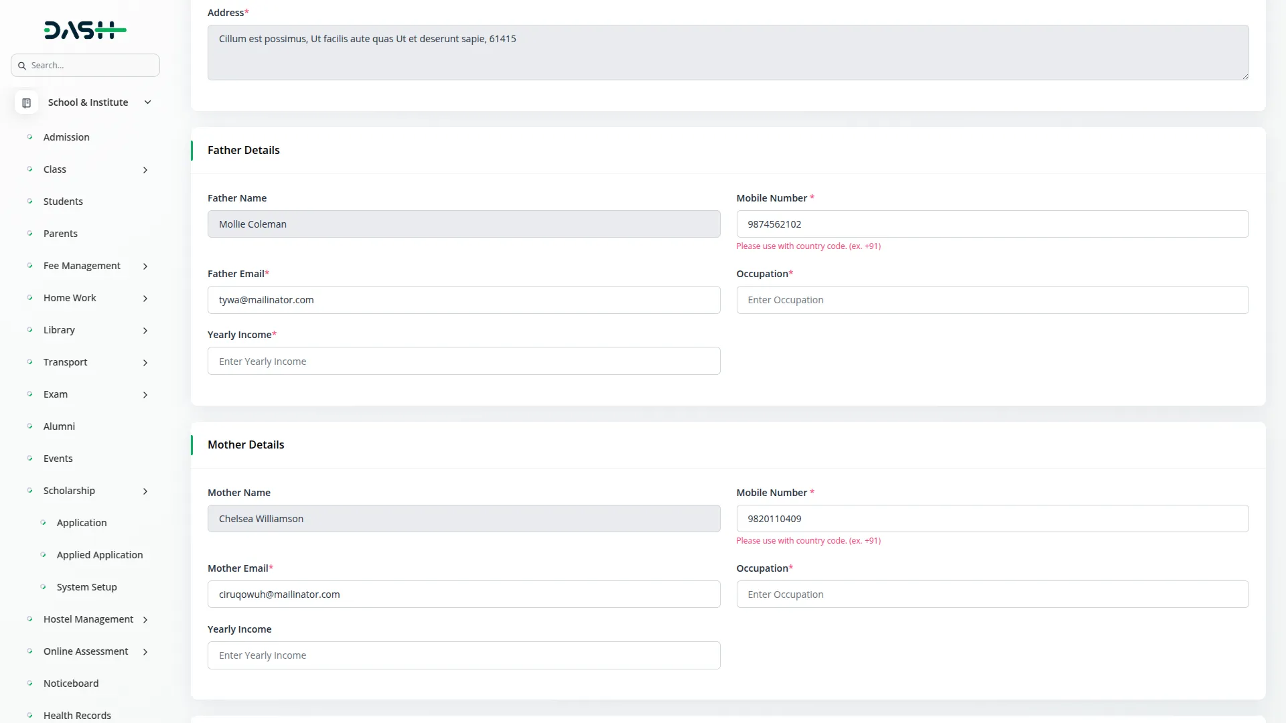Image resolution: width=1286 pixels, height=723 pixels.
Task: Open Applied Application under Scholarship
Action: (99, 555)
